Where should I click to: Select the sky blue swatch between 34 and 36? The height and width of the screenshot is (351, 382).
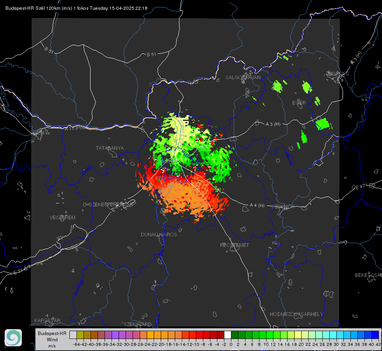point(354,335)
